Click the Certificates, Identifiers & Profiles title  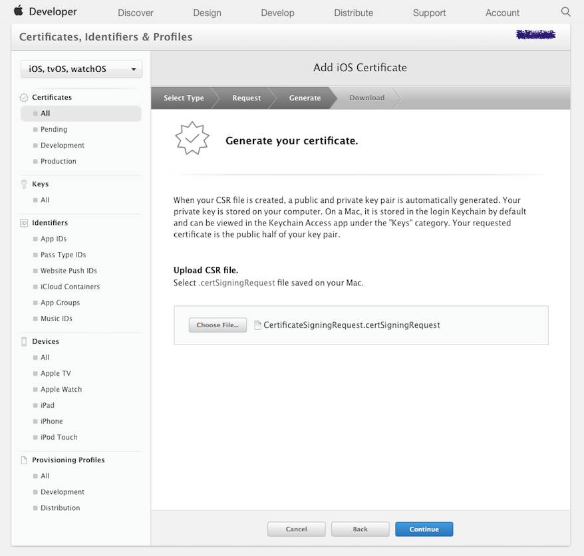click(x=106, y=37)
